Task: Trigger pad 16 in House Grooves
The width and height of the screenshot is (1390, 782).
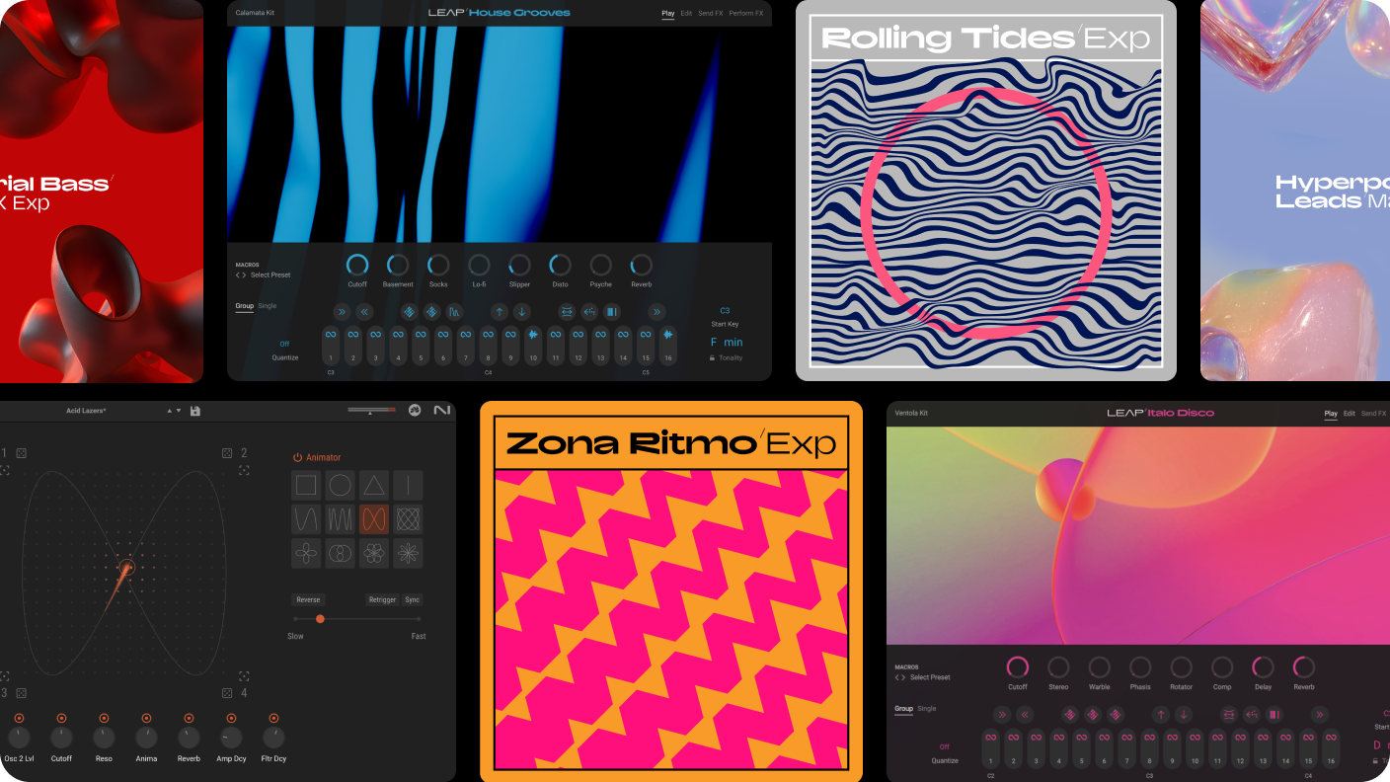Action: (668, 346)
